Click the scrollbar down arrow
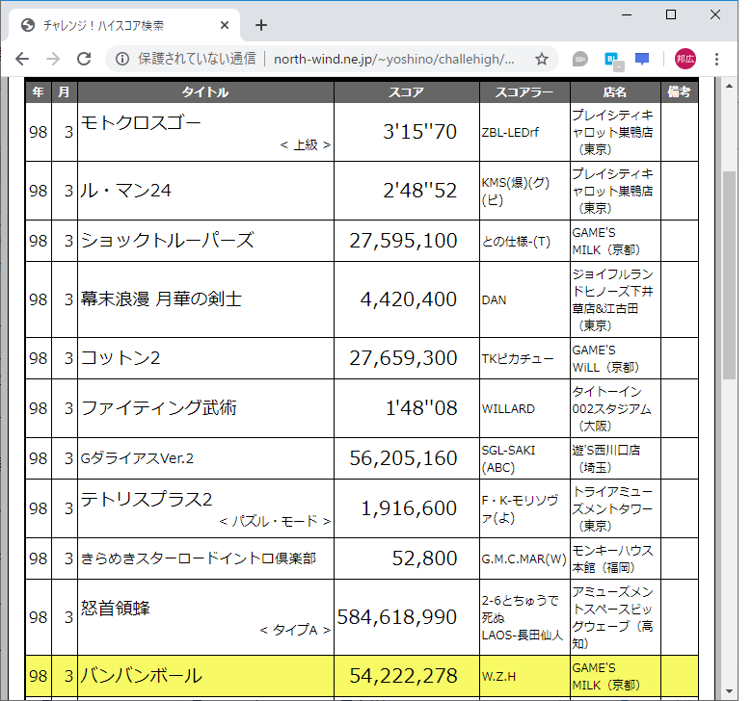This screenshot has height=701, width=752. coord(730,691)
